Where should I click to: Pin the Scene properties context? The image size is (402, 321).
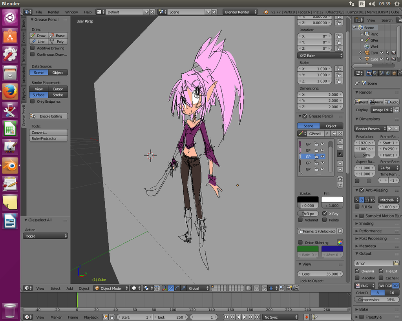pyautogui.click(x=357, y=83)
